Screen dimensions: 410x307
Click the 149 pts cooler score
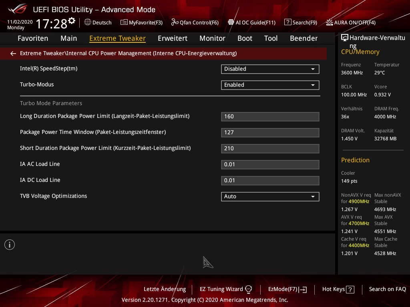pyautogui.click(x=349, y=181)
